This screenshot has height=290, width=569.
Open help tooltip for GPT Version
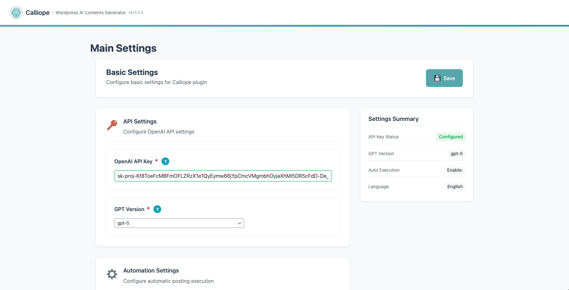(157, 209)
